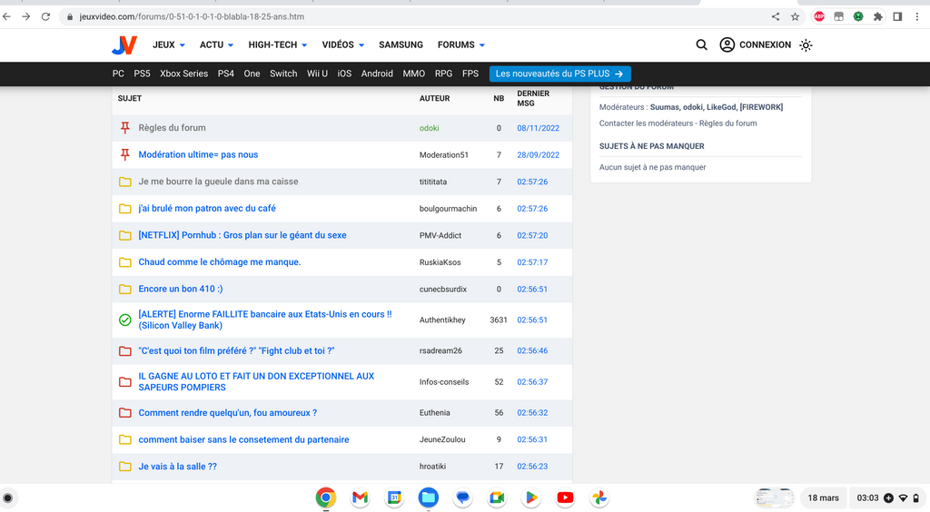The height and width of the screenshot is (512, 930).
Task: Click the PS PLUS nouveautés button
Action: [x=559, y=74]
